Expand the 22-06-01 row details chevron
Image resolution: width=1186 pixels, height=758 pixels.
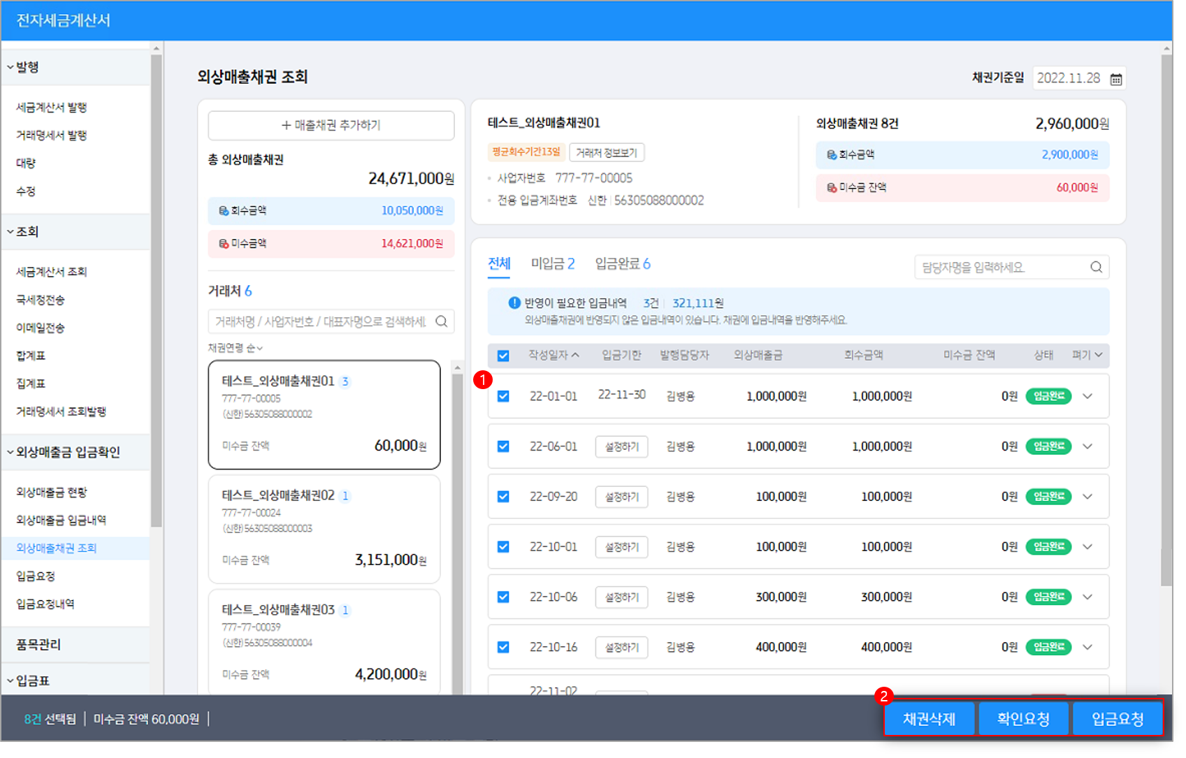coord(1087,446)
